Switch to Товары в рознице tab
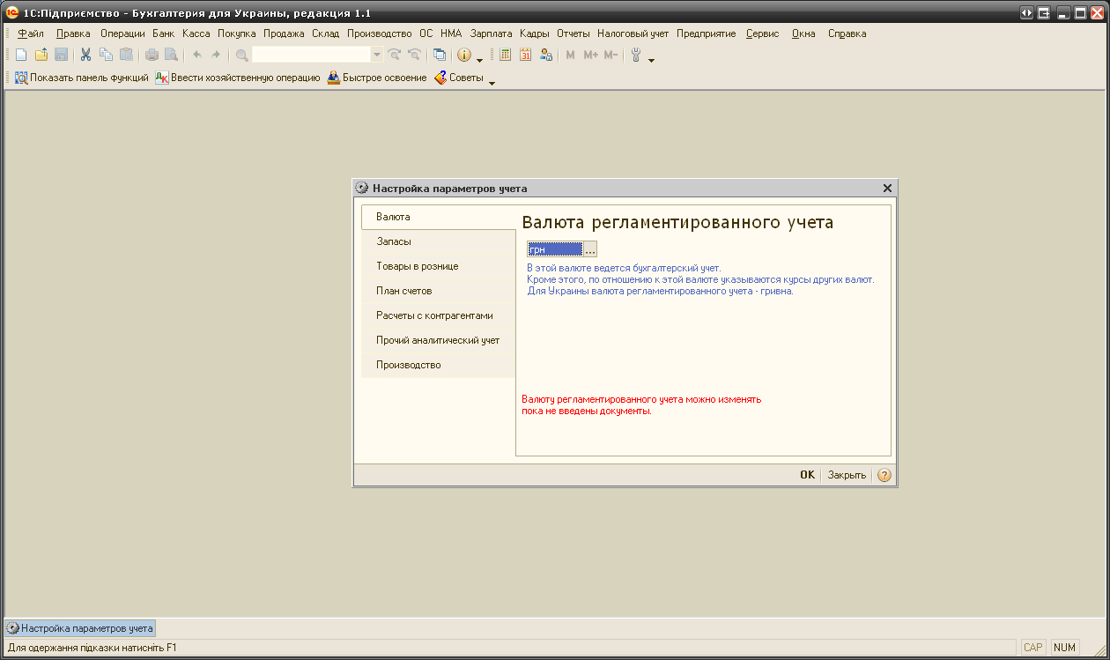Image resolution: width=1110 pixels, height=660 pixels. click(x=439, y=266)
